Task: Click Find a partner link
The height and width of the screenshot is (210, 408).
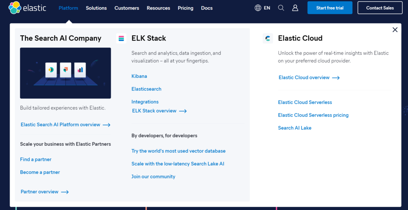Action: 35,160
